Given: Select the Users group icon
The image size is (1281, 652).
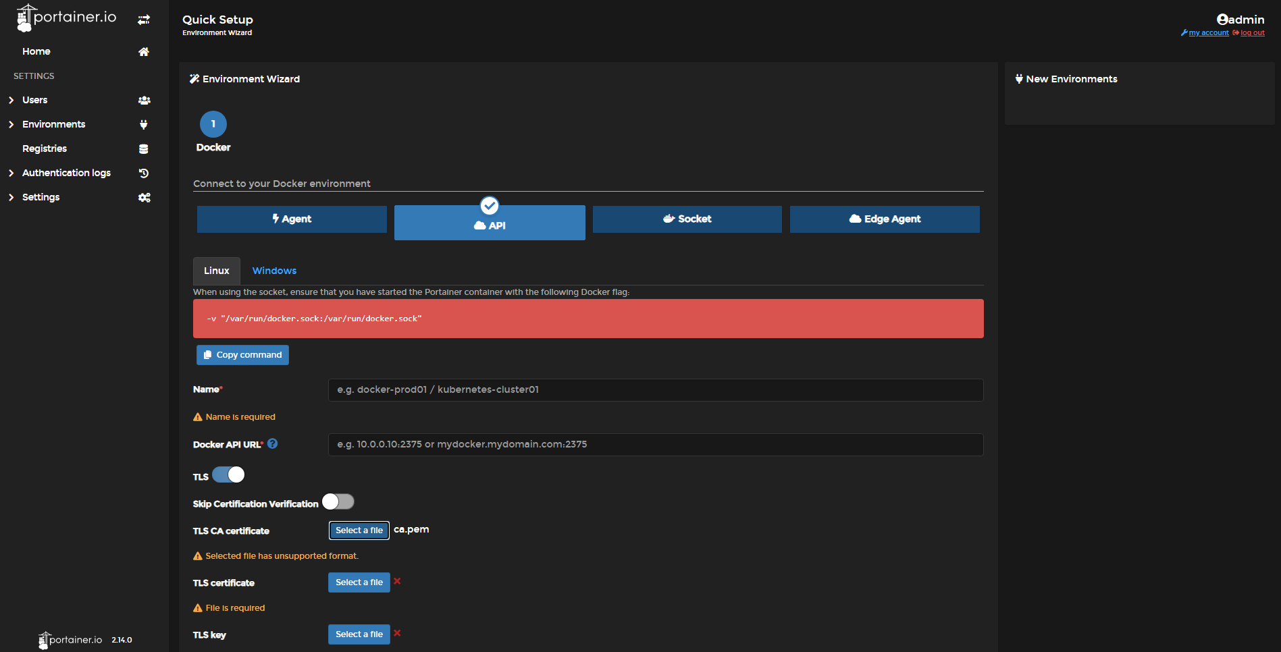Looking at the screenshot, I should coord(144,100).
